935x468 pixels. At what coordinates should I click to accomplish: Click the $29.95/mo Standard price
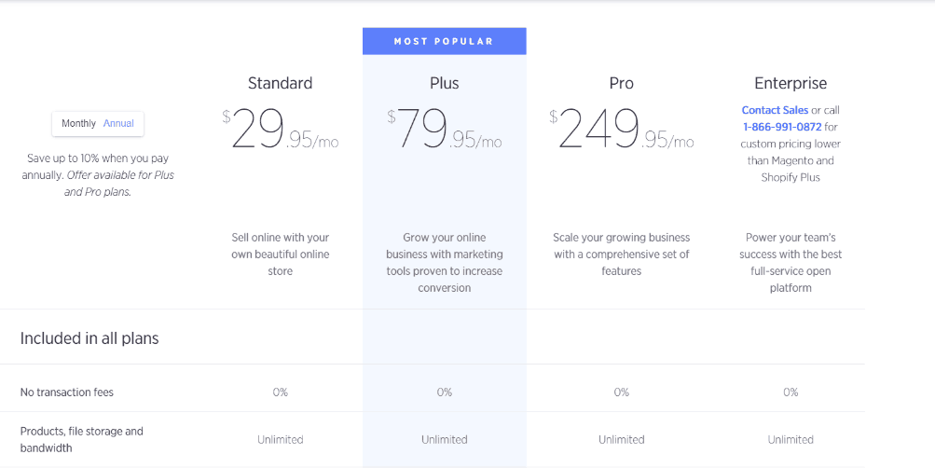point(281,129)
